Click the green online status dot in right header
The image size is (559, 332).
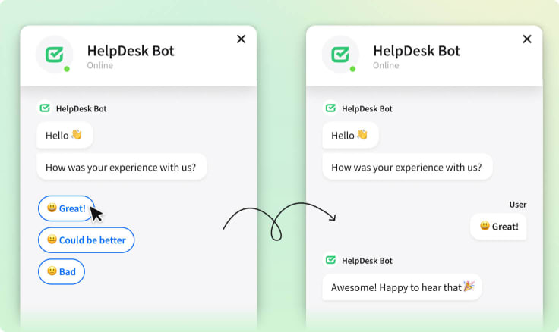click(352, 69)
